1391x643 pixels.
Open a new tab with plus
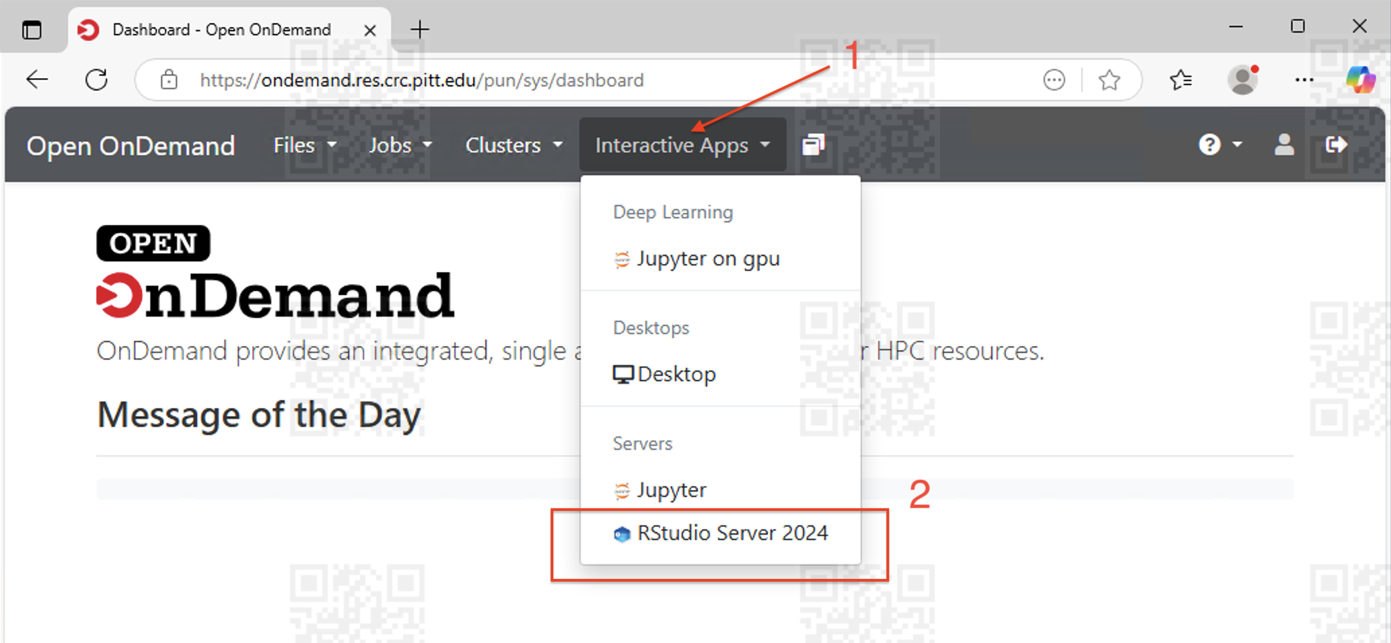[420, 30]
